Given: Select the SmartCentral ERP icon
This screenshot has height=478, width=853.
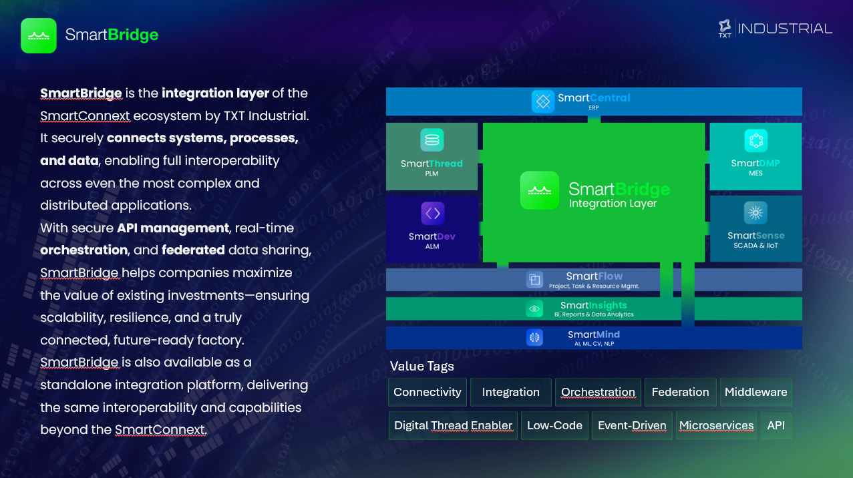Looking at the screenshot, I should tap(543, 101).
